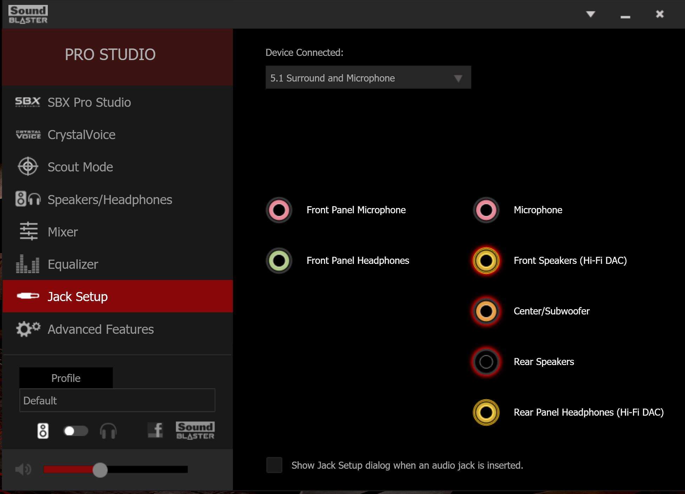This screenshot has height=494, width=685.
Task: Switch to the Mixer page
Action: coord(117,232)
